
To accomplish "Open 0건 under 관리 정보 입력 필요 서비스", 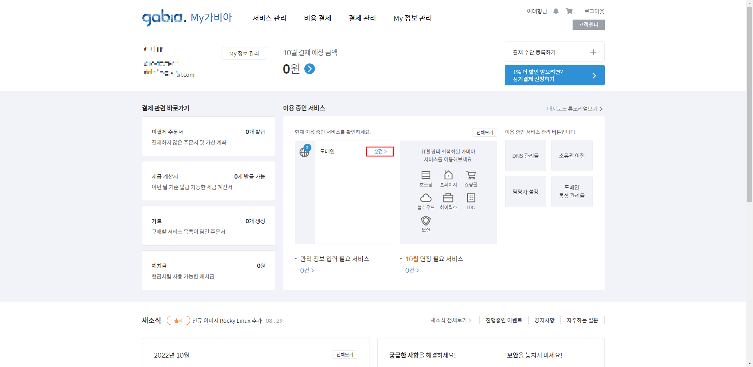I will click(x=307, y=270).
